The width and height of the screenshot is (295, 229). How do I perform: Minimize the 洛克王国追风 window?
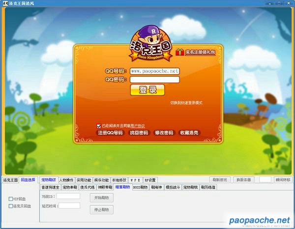(270, 3)
